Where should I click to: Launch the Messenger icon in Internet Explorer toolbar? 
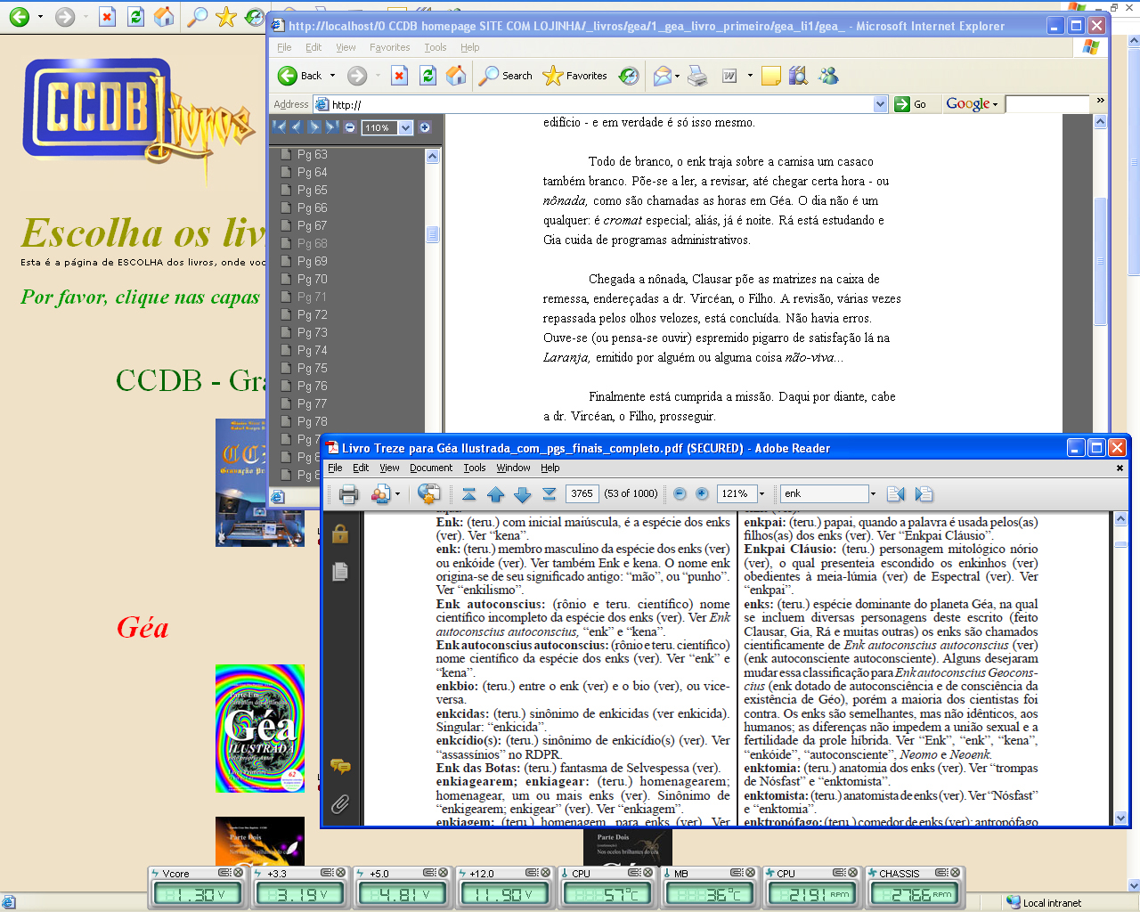(828, 77)
